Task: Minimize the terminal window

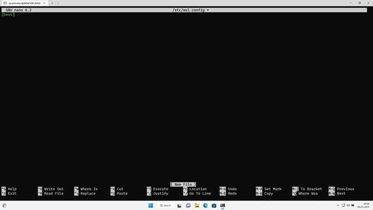Action: point(351,3)
